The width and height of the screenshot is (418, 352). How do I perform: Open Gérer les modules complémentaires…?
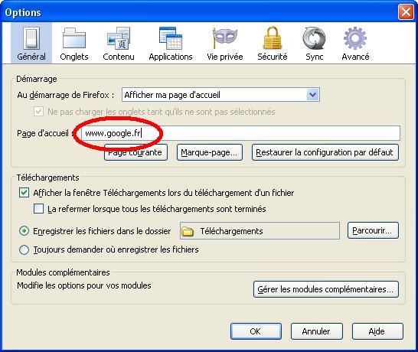(x=326, y=289)
